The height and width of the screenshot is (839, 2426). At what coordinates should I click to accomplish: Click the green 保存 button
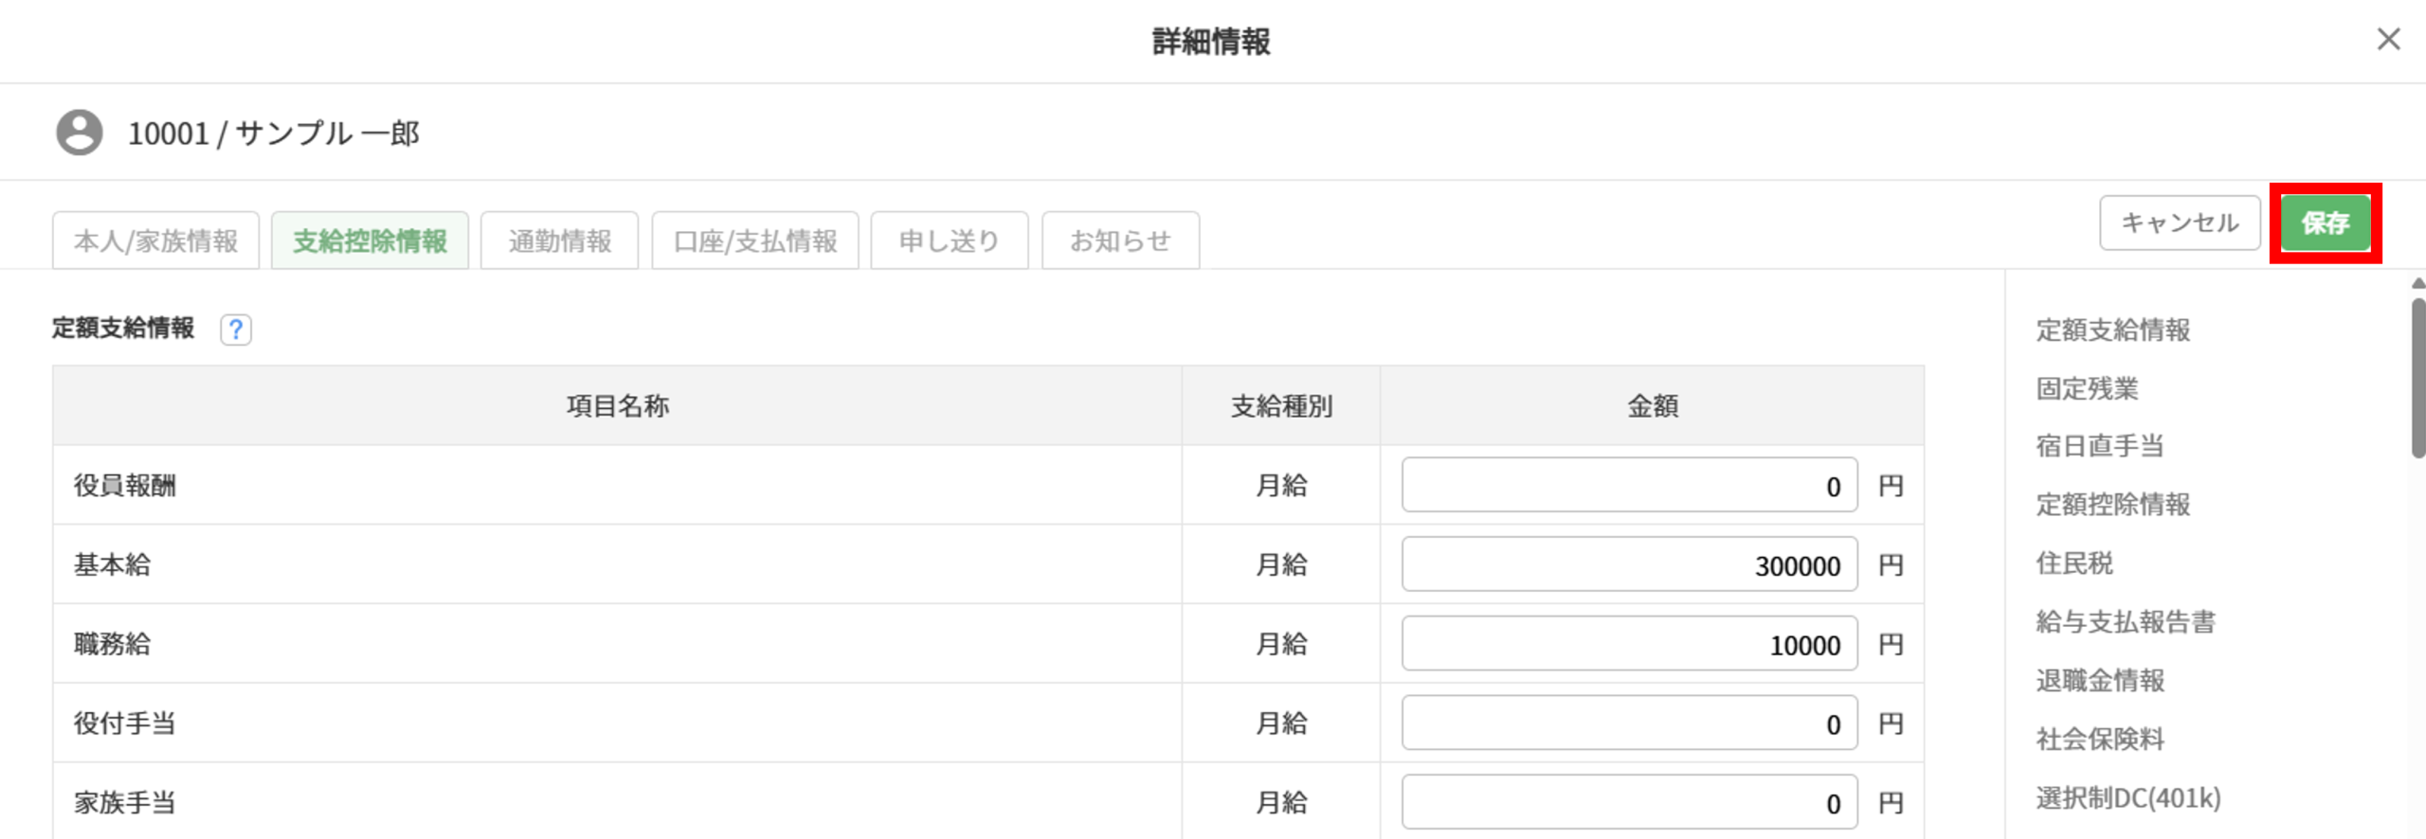point(2325,223)
